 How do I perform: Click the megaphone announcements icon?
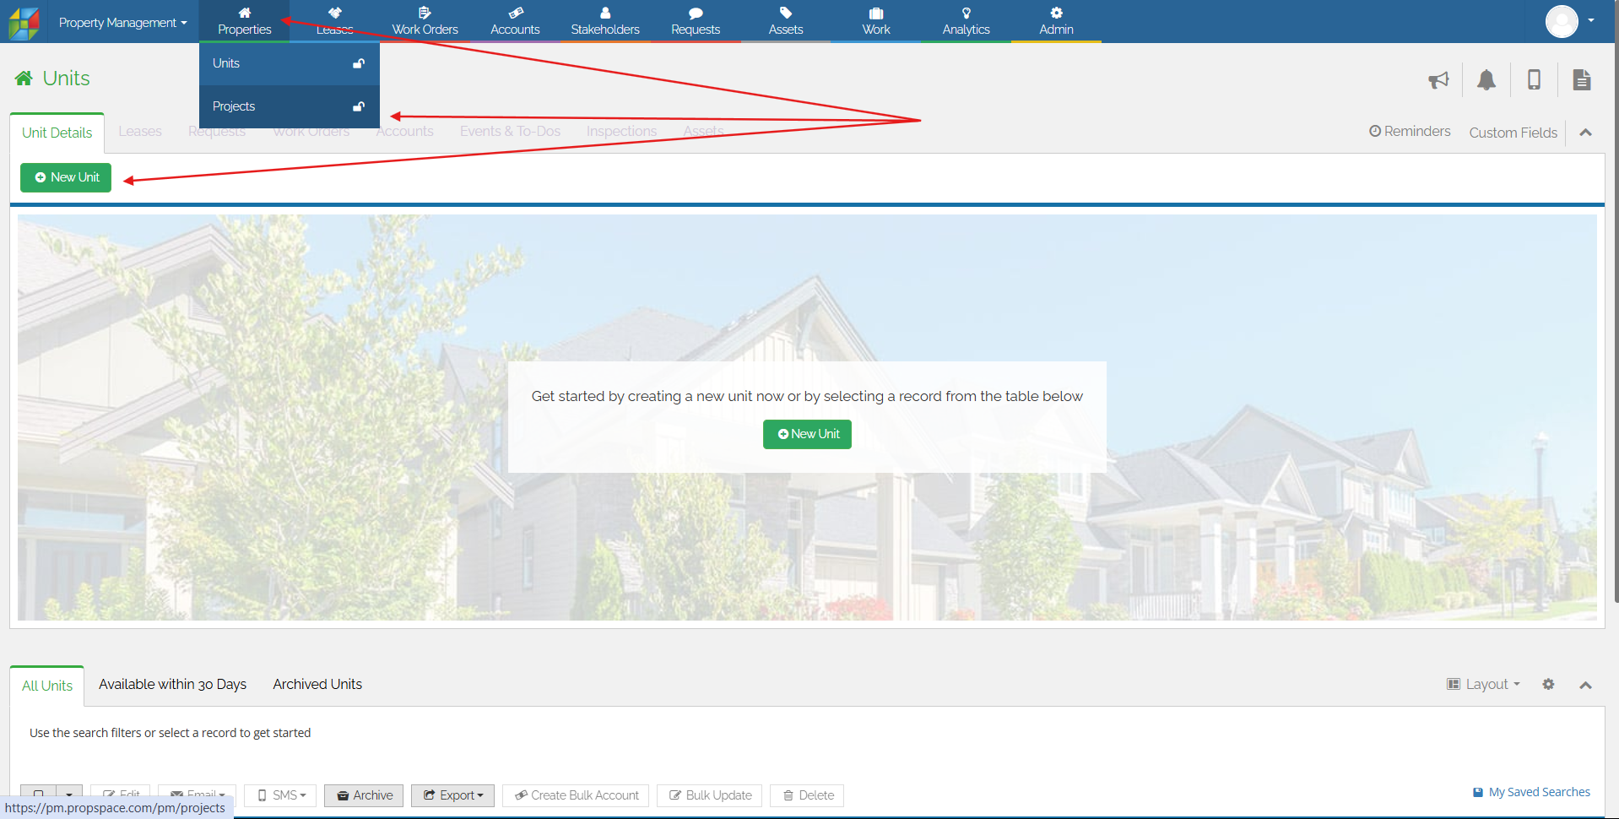coord(1438,80)
